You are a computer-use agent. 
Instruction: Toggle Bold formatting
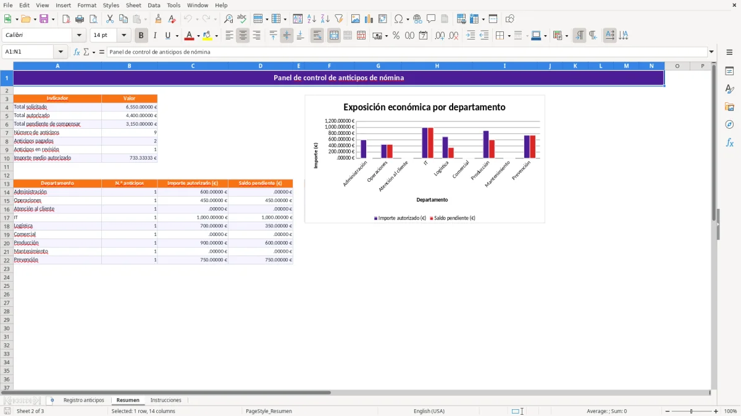[x=141, y=36]
